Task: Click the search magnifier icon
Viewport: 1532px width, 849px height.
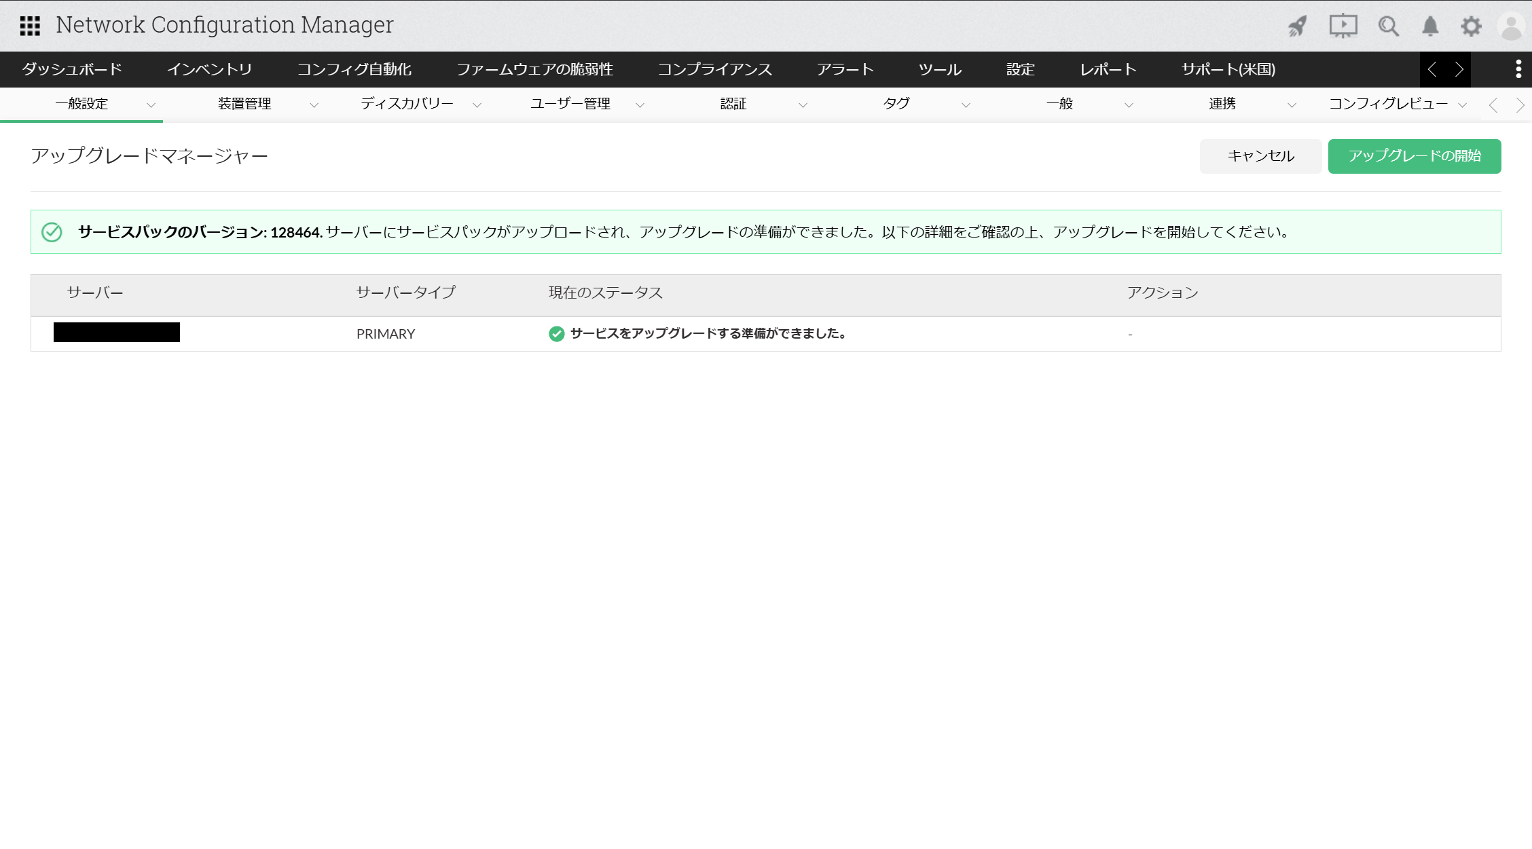Action: pos(1388,26)
